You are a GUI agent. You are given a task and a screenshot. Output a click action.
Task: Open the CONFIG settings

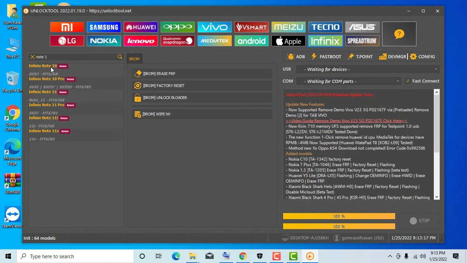pyautogui.click(x=422, y=57)
